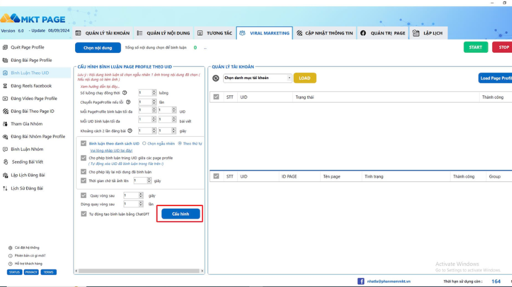Click help icon next to Số luồng chạy đồng thời
This screenshot has width=512, height=287.
(x=125, y=92)
